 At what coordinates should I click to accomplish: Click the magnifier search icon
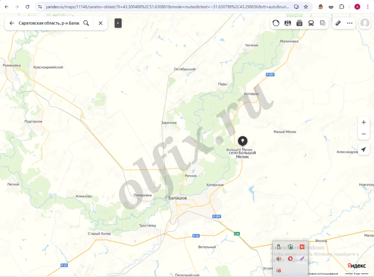click(86, 23)
